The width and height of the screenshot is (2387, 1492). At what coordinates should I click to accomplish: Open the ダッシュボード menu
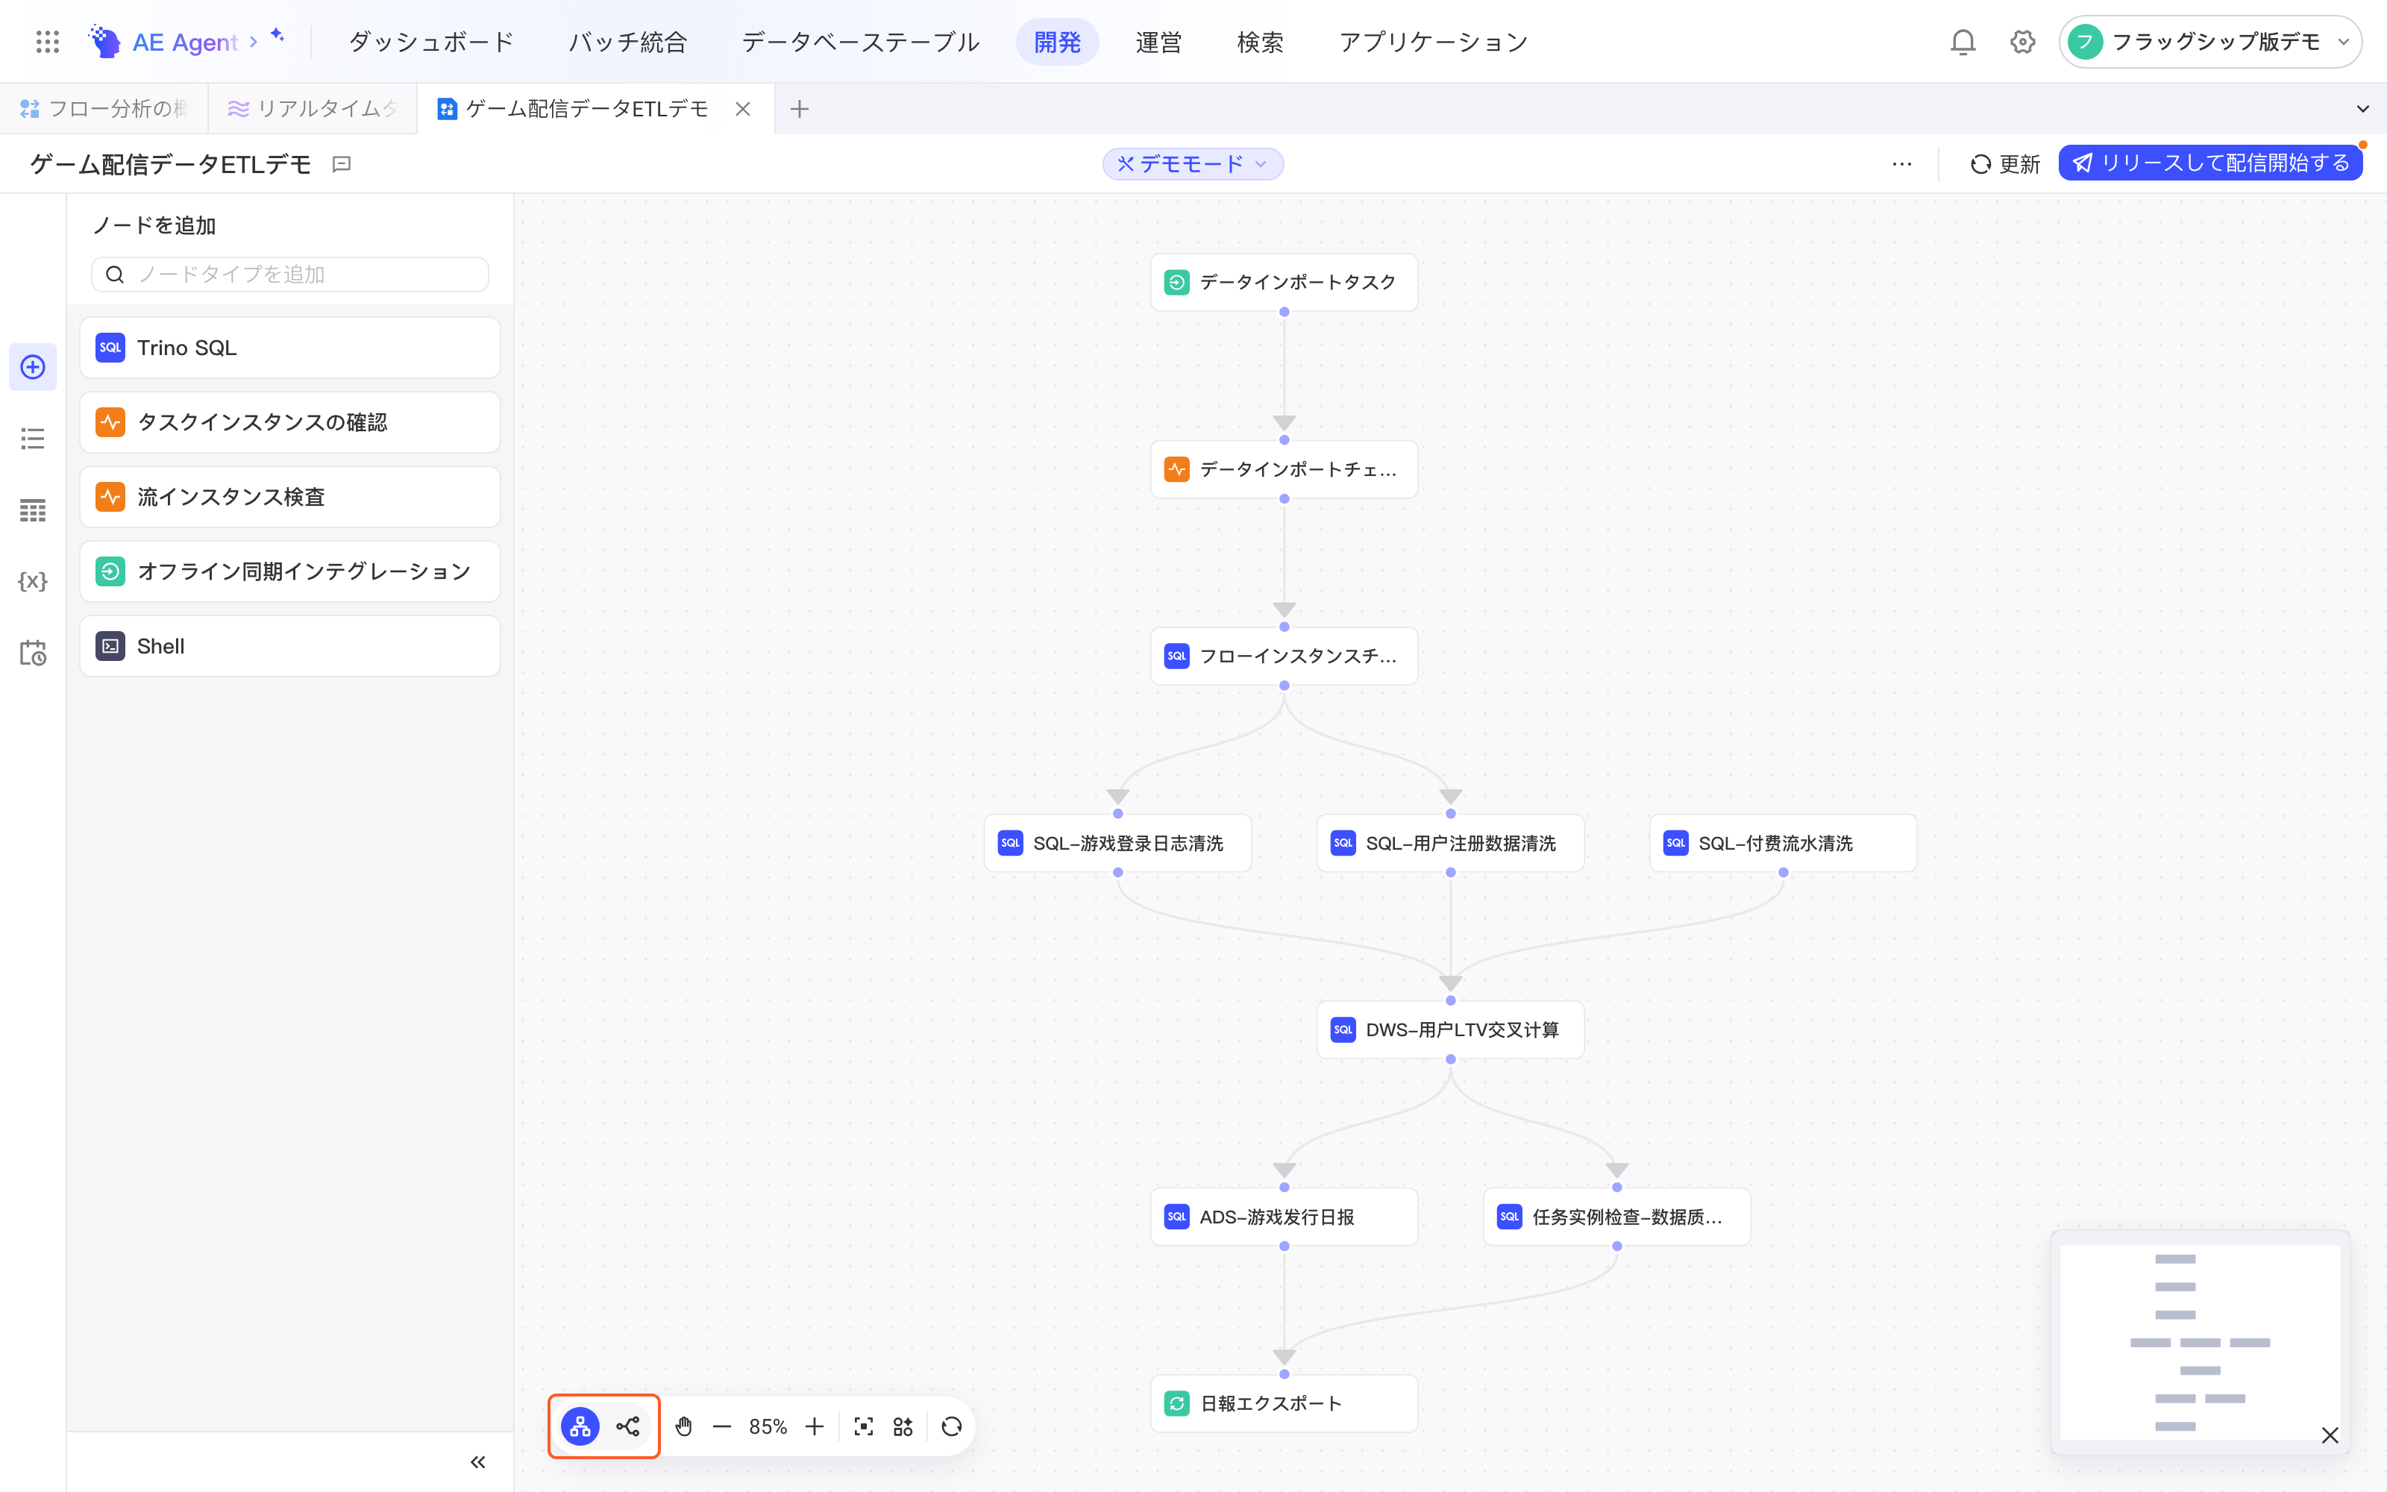pos(431,42)
